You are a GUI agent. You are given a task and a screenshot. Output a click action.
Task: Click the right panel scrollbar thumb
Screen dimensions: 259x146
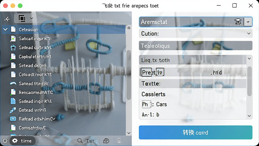click(249, 81)
